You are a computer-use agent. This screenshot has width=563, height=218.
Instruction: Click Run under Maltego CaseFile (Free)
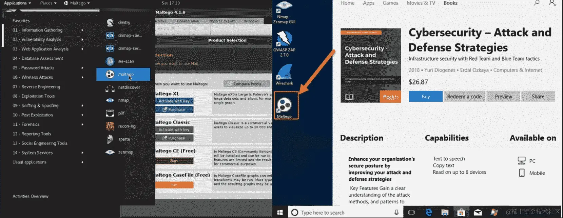pos(174,185)
